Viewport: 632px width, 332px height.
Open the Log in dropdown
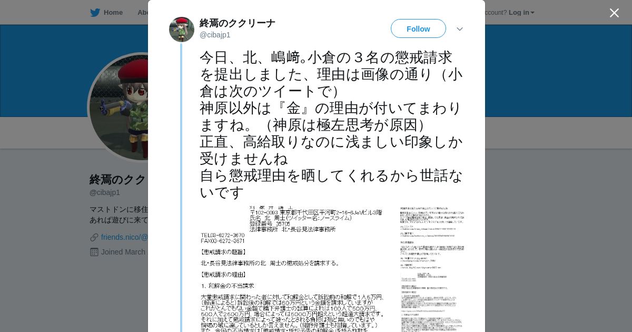[521, 13]
